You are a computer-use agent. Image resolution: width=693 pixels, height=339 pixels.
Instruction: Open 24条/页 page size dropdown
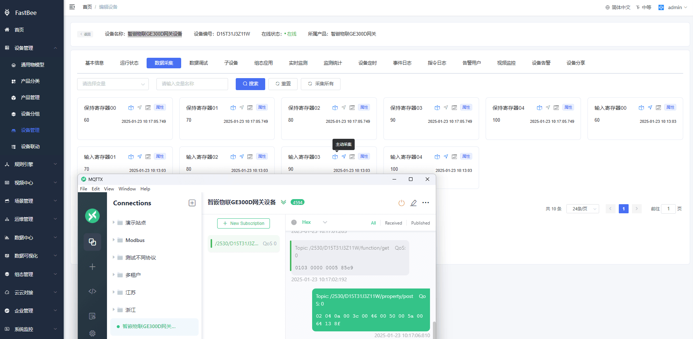[582, 209]
